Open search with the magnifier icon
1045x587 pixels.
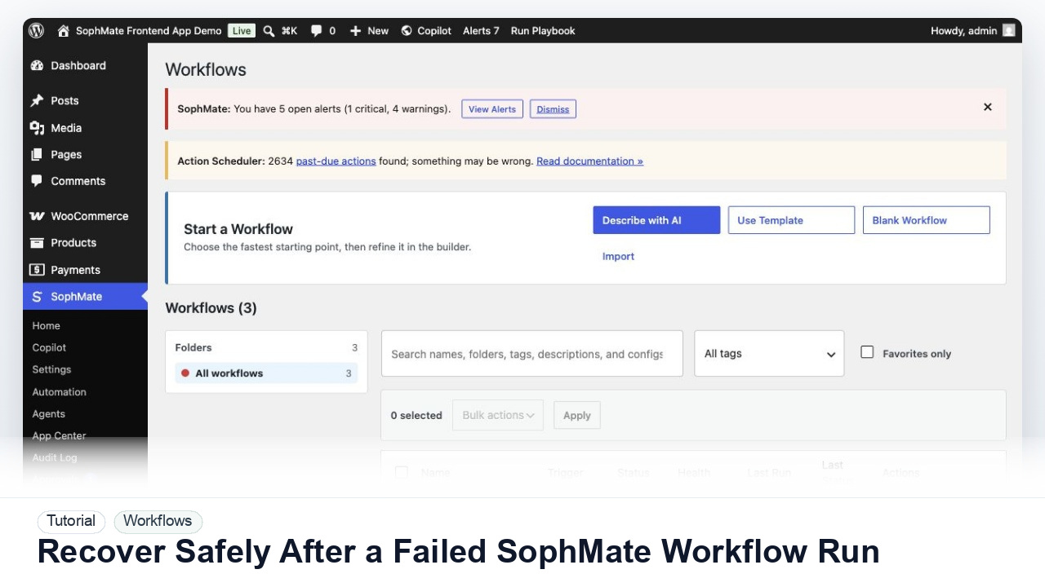(x=269, y=31)
